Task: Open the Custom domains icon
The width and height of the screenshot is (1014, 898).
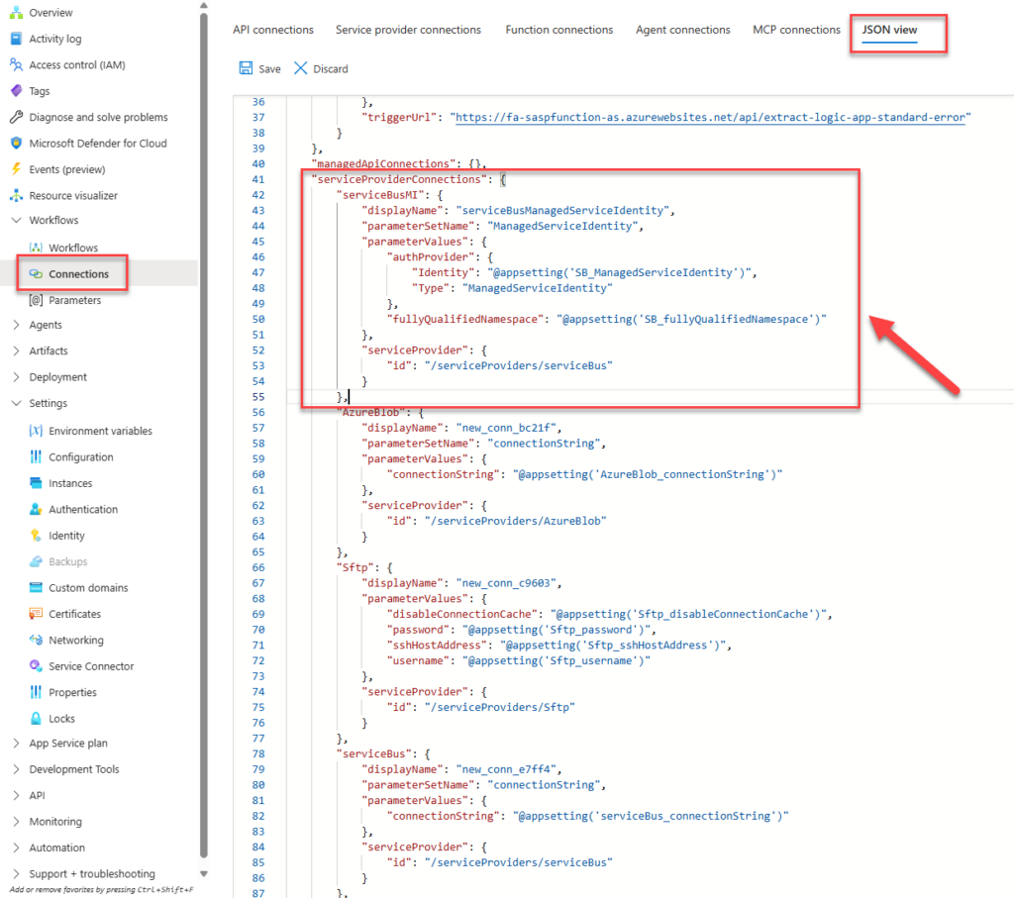Action: click(x=37, y=588)
